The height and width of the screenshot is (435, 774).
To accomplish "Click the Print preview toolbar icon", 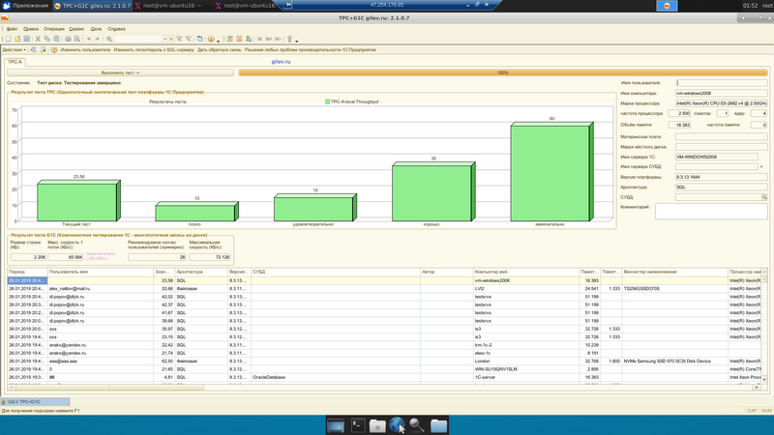I will [77, 39].
